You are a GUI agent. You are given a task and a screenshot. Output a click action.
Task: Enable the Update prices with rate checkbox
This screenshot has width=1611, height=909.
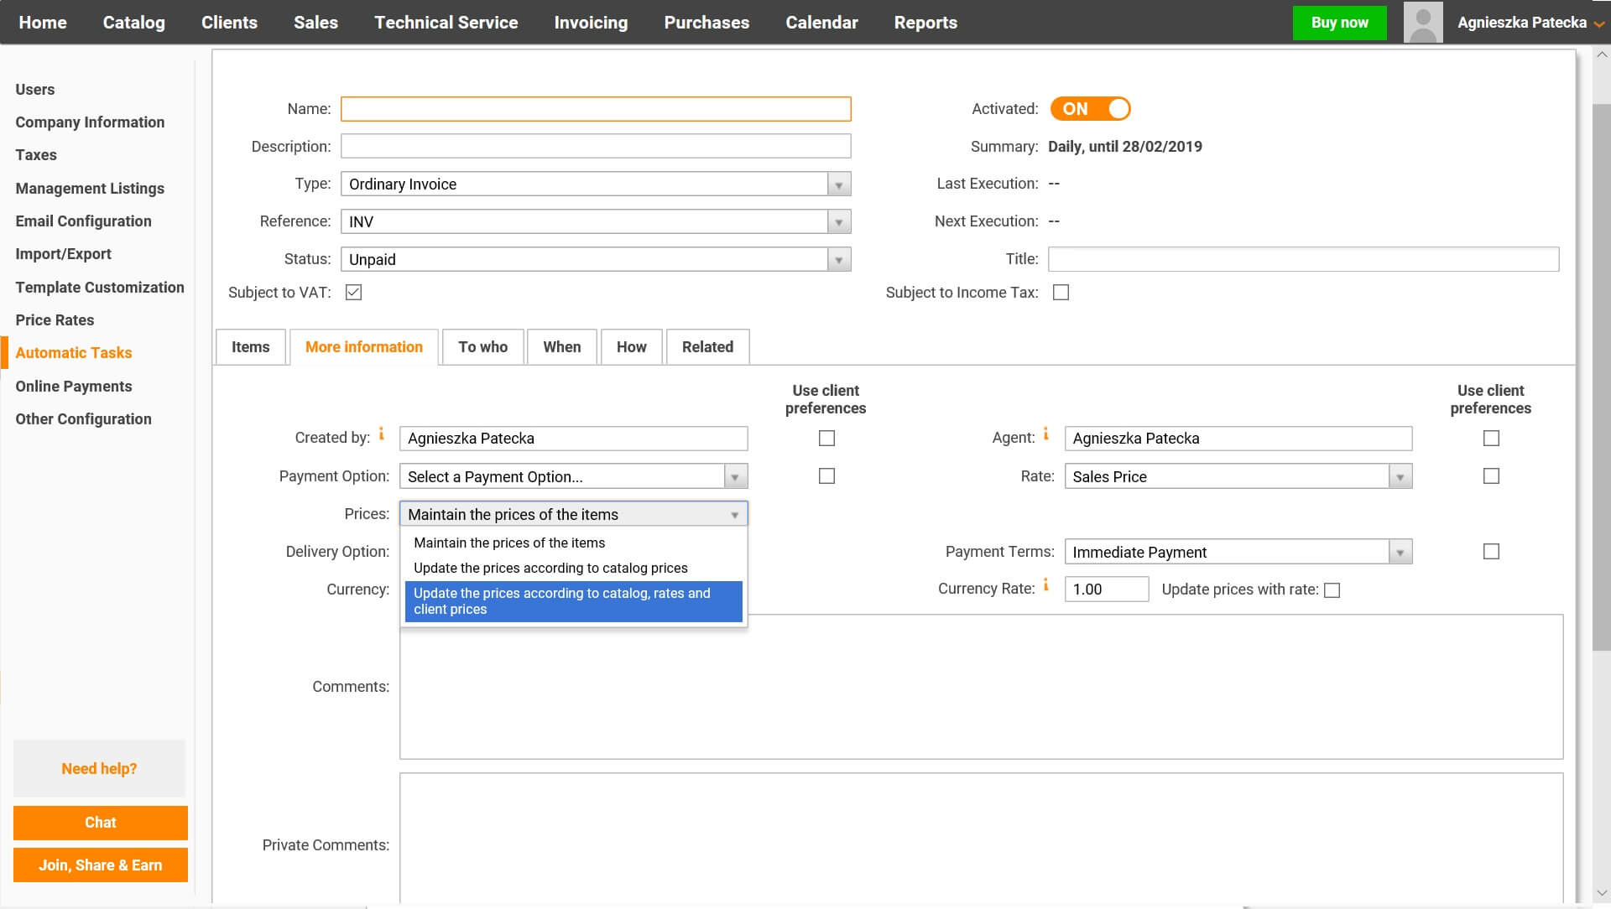coord(1332,590)
